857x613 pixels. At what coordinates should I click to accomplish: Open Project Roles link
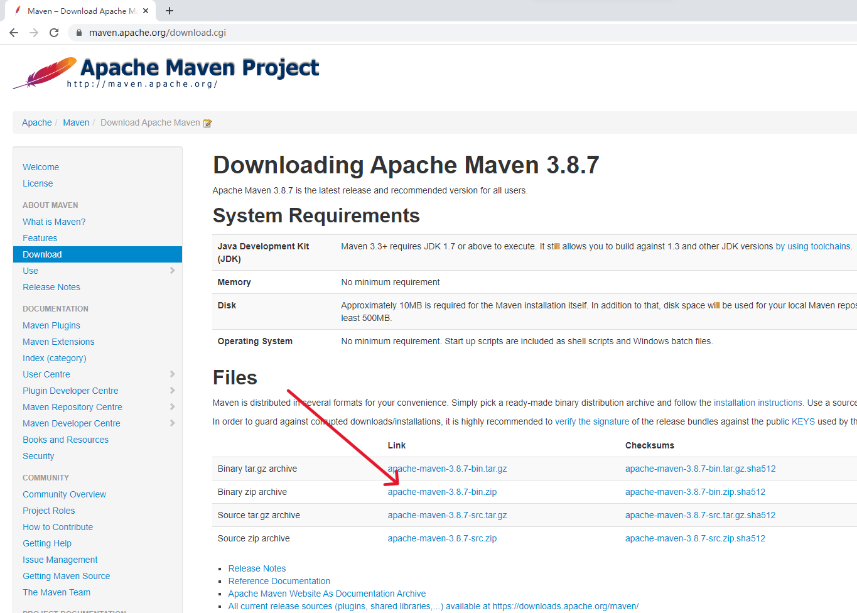coord(49,511)
